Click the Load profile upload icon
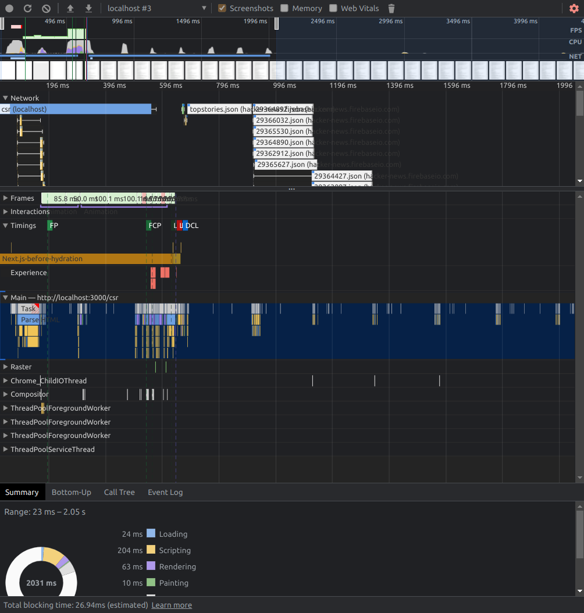584x613 pixels. click(70, 8)
